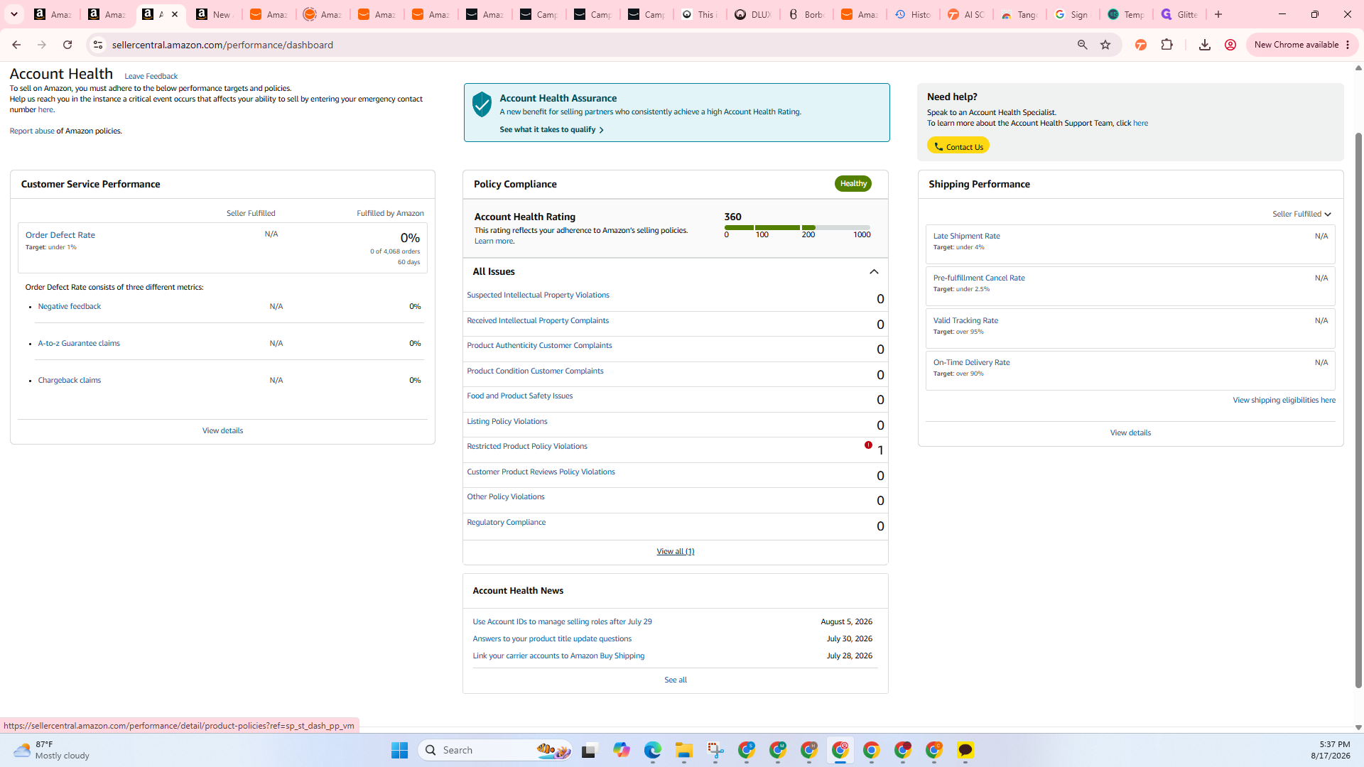Open Snipping Tool from the taskbar
Screen dimensions: 1364x767
coord(715,750)
